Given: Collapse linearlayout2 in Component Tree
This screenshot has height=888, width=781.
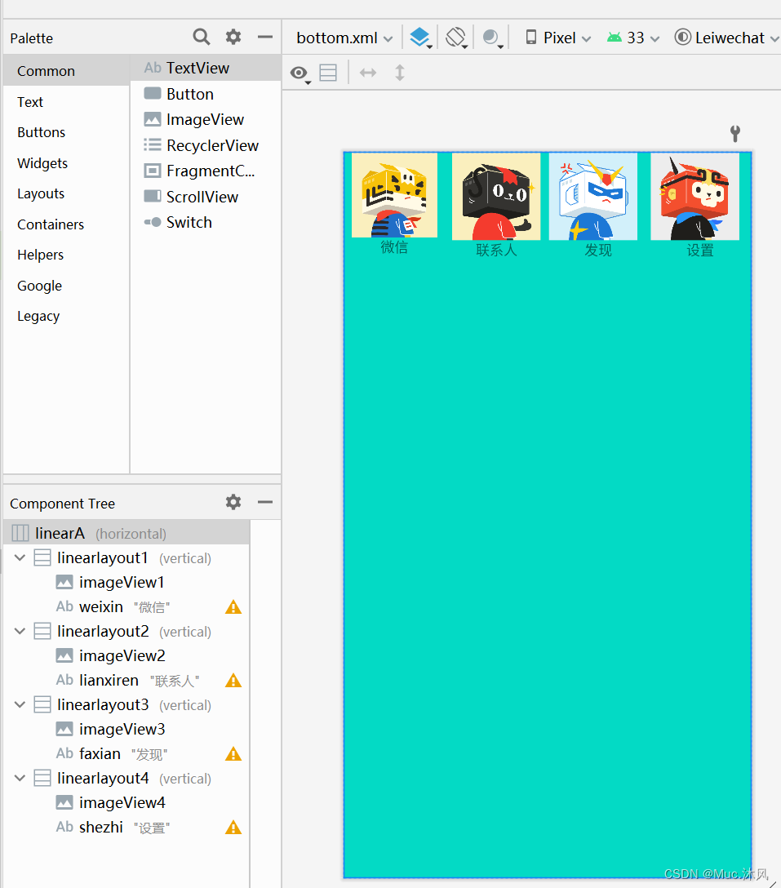Looking at the screenshot, I should [x=20, y=631].
